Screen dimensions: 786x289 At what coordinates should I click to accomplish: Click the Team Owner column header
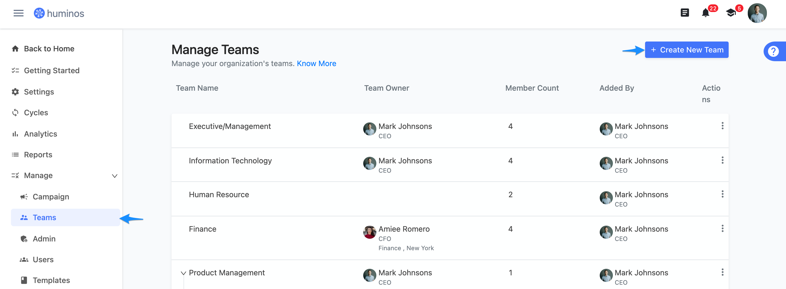pyautogui.click(x=386, y=88)
